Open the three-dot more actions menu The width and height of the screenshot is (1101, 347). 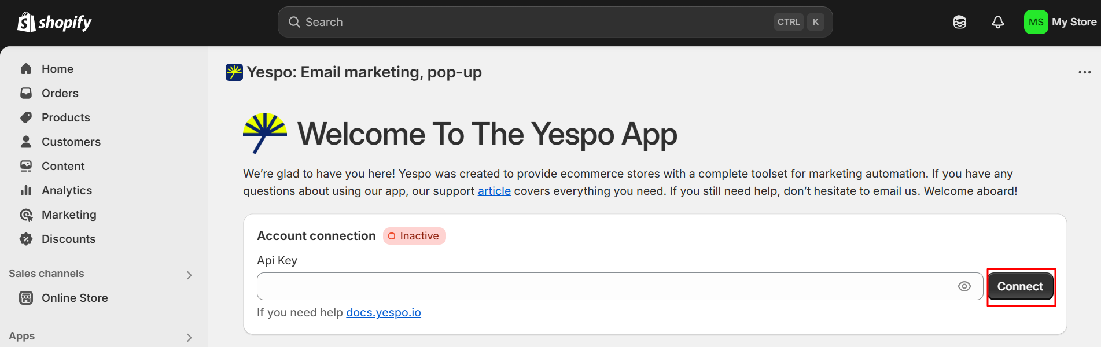1084,72
